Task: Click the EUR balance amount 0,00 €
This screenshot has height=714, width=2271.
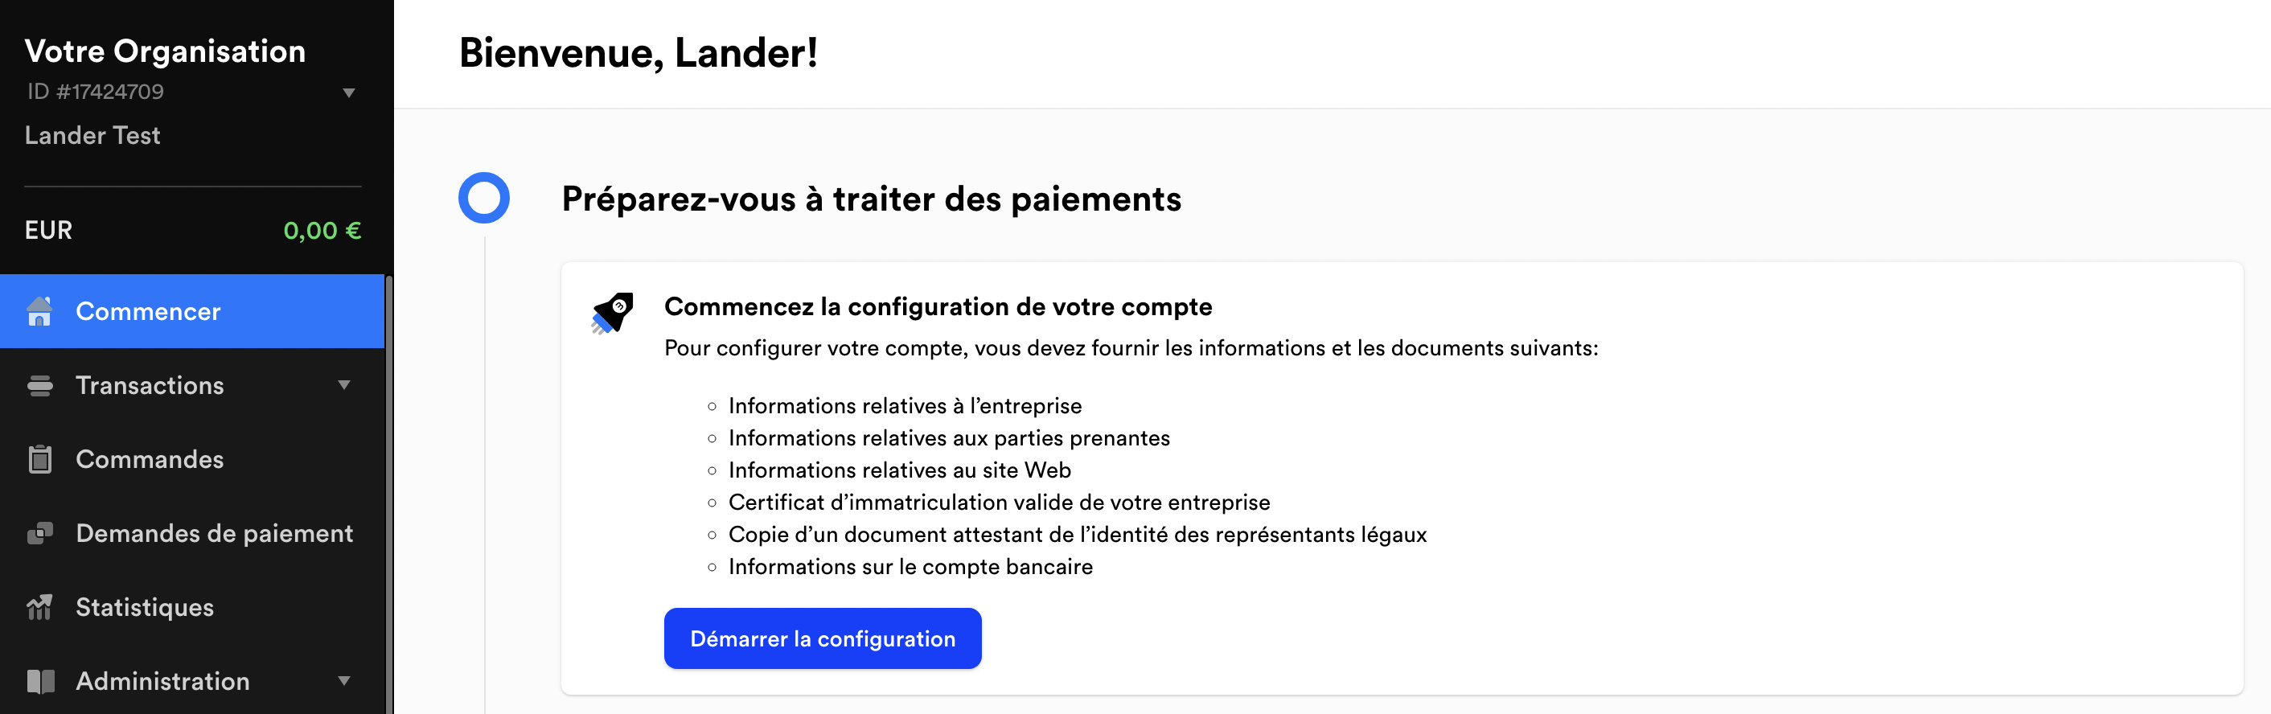Action: [x=322, y=231]
